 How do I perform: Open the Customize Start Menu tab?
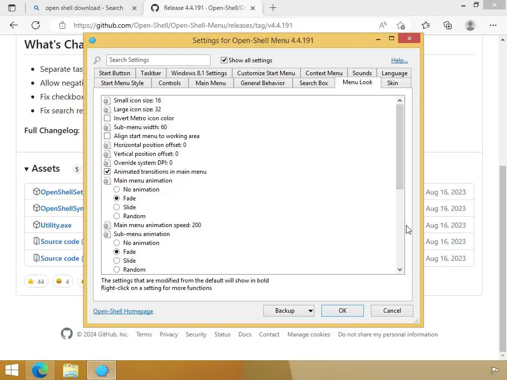click(x=266, y=73)
